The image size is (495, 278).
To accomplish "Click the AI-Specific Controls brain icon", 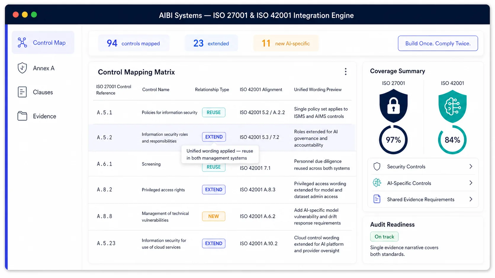I will 377,183.
